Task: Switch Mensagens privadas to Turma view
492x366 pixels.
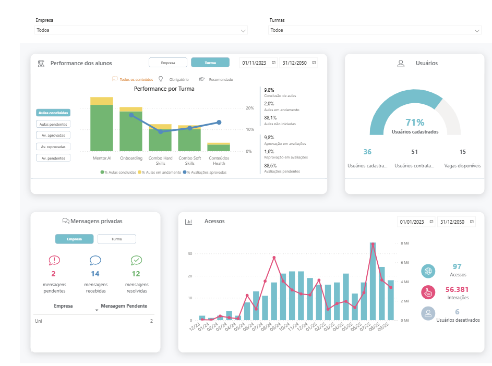Action: 116,239
